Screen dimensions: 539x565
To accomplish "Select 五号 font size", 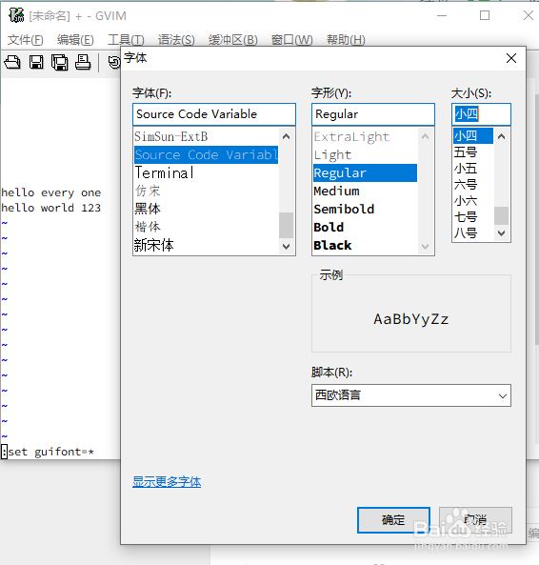I will pos(472,152).
